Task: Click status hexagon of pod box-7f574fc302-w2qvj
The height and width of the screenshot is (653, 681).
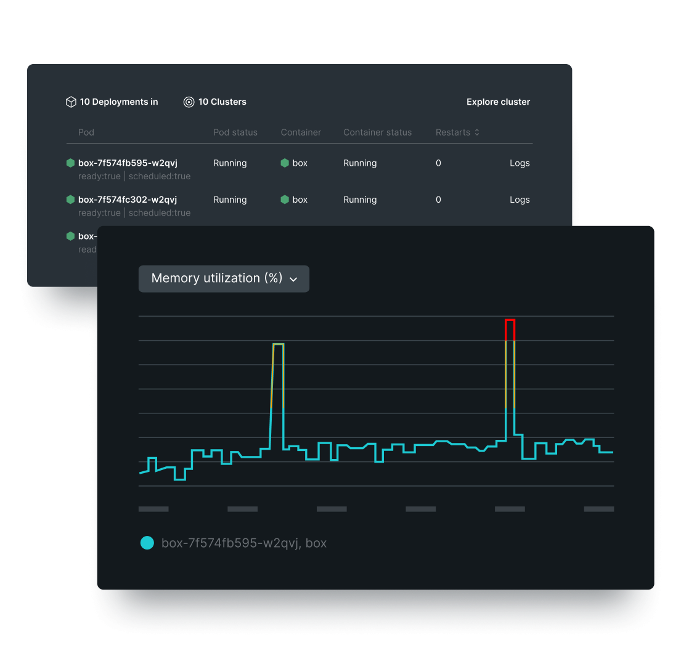Action: pyautogui.click(x=70, y=199)
